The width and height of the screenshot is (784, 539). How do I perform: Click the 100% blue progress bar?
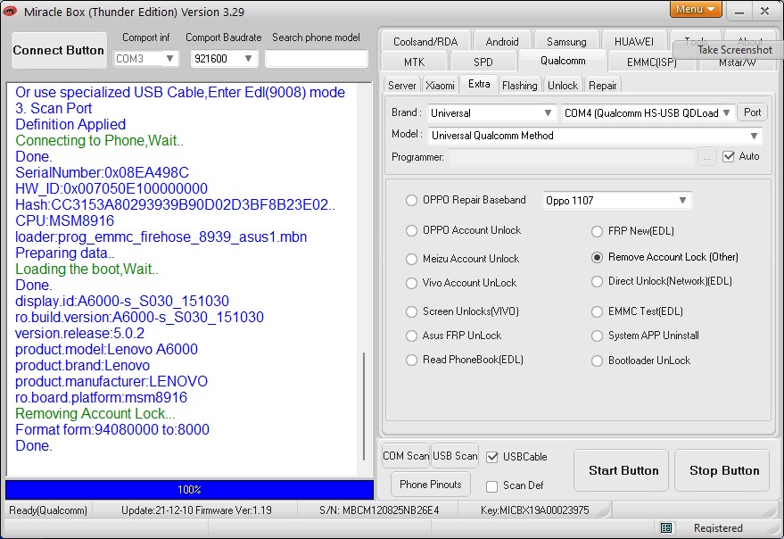[189, 490]
